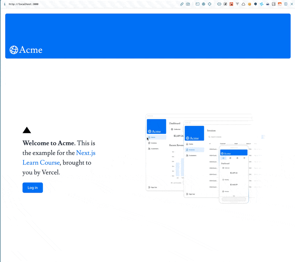Click the dark cloud extension icon

[x=268, y=4]
